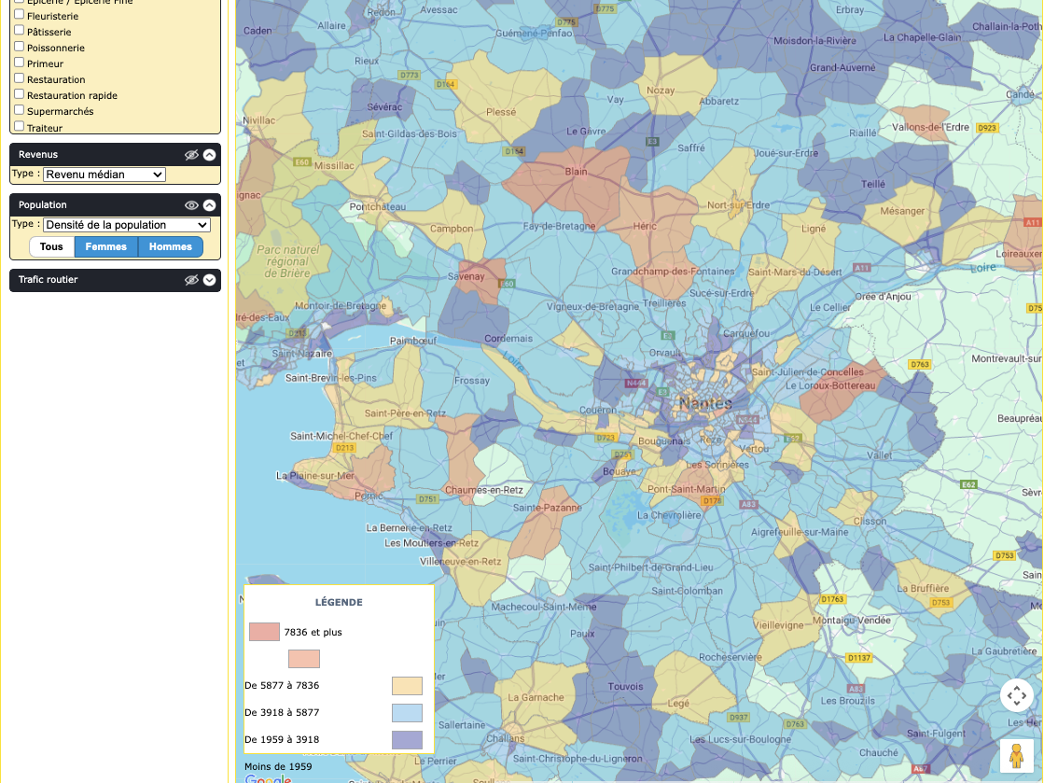Click the Sainte-Pazanne label on map
This screenshot has width=1044, height=783.
click(x=548, y=508)
